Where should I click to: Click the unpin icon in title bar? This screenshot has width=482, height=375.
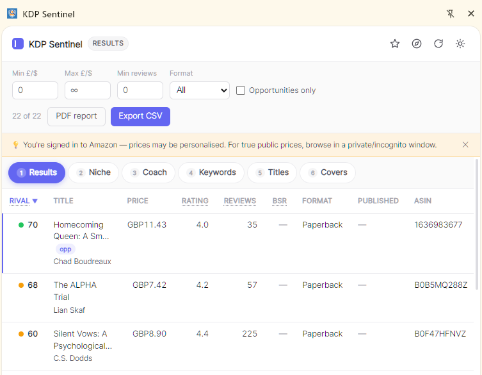pyautogui.click(x=451, y=13)
